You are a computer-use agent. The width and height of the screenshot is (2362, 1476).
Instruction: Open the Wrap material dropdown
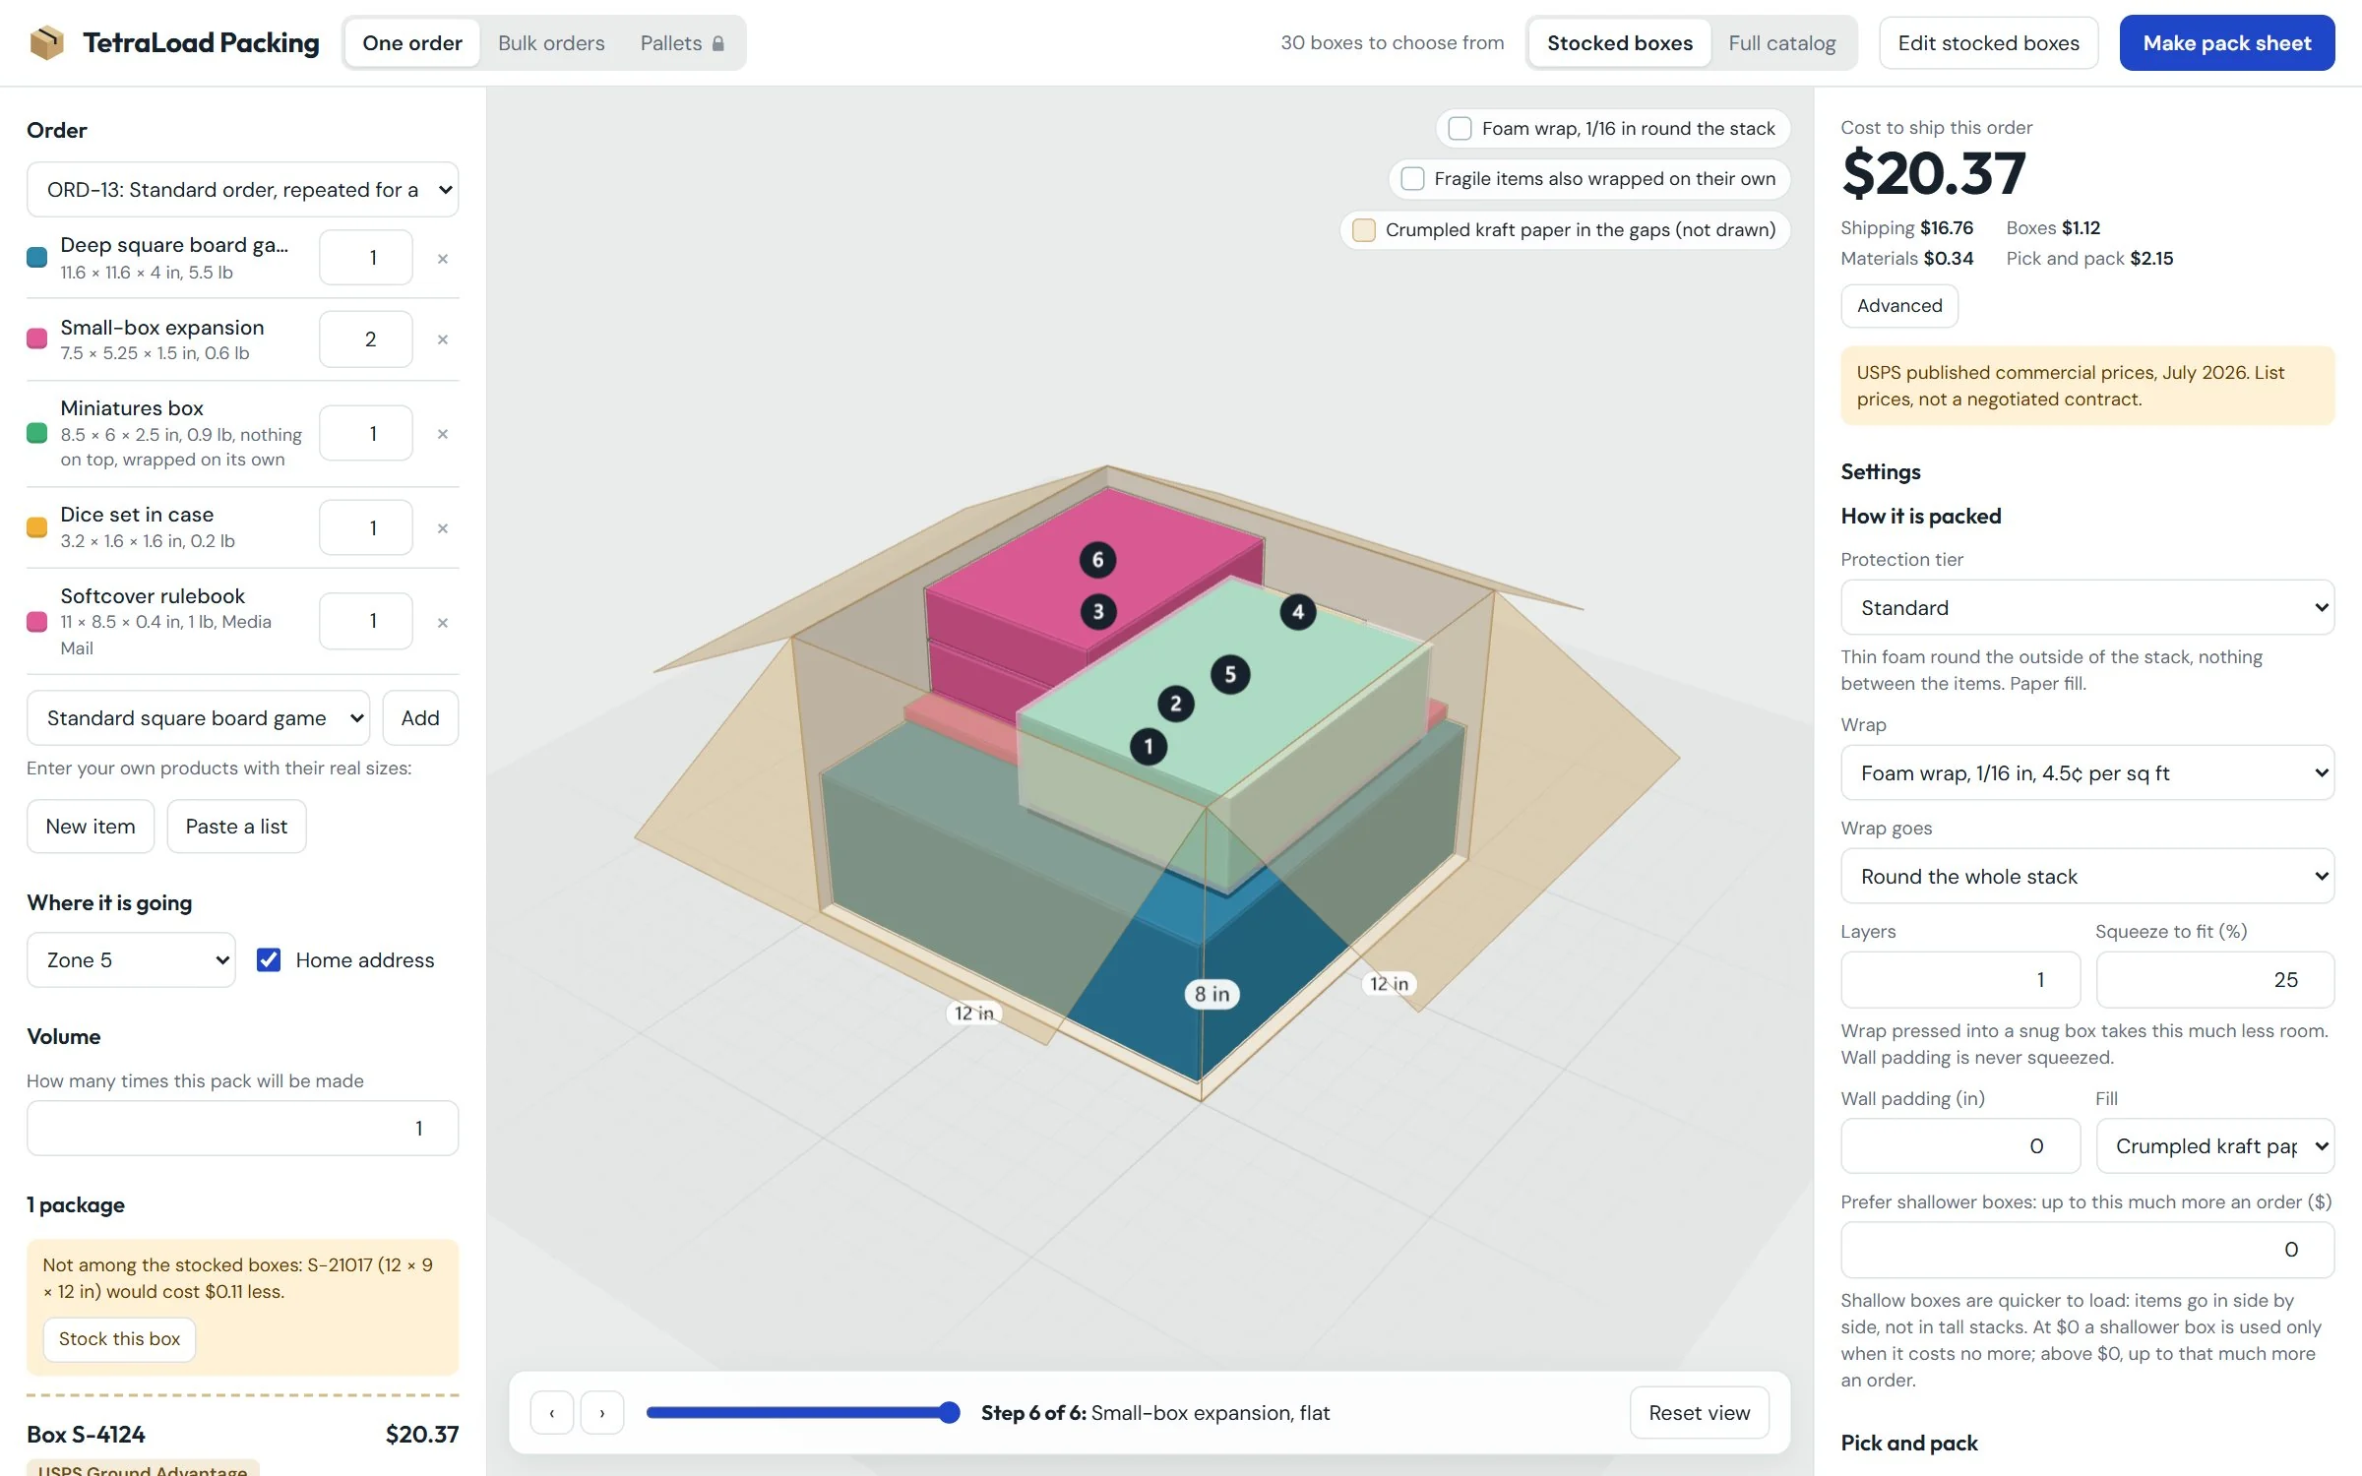tap(2087, 773)
